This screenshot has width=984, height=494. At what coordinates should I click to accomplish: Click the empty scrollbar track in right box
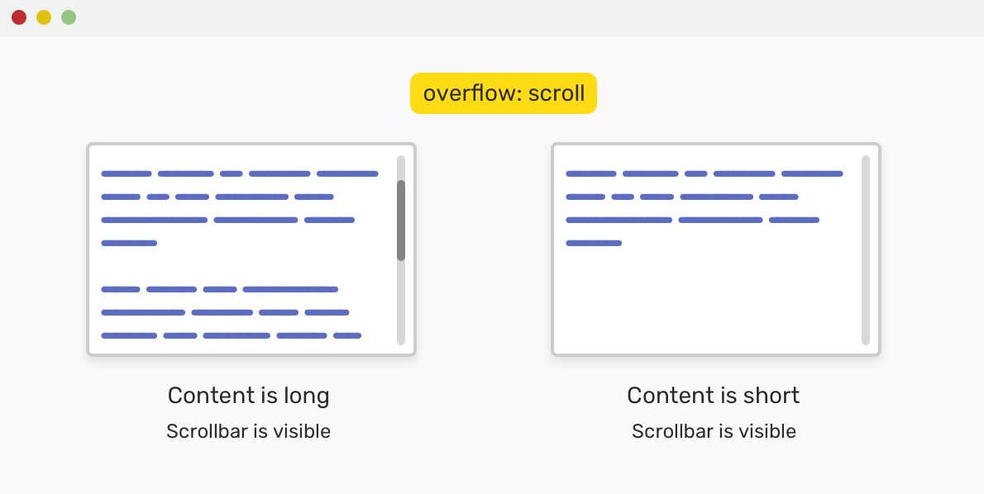click(866, 249)
